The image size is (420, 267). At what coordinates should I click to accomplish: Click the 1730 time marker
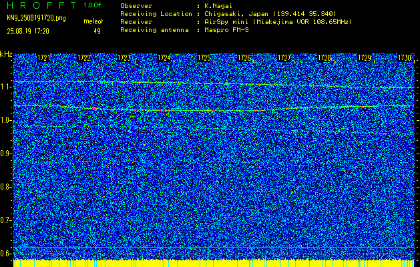(405, 58)
